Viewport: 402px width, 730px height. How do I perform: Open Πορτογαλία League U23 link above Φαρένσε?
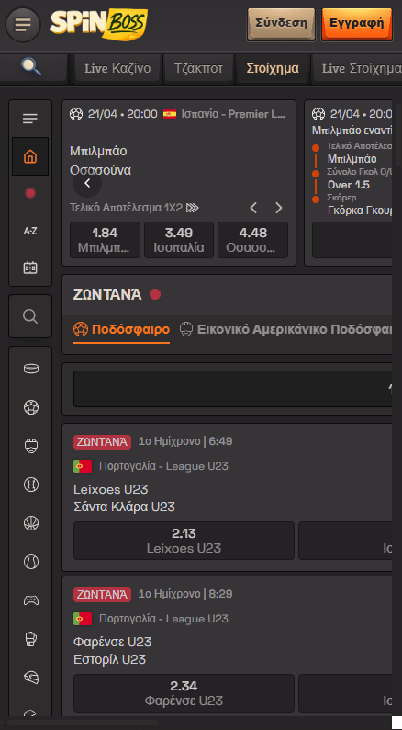coord(163,619)
